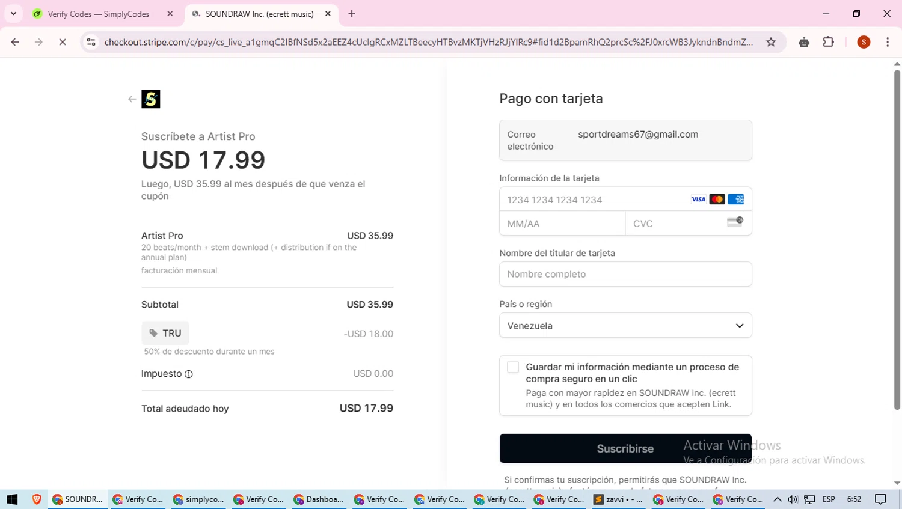Click the page vertical scrollbar
The height and width of the screenshot is (509, 902).
click(x=897, y=240)
